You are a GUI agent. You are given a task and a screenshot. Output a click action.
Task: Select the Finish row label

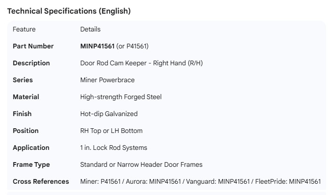pos(23,114)
